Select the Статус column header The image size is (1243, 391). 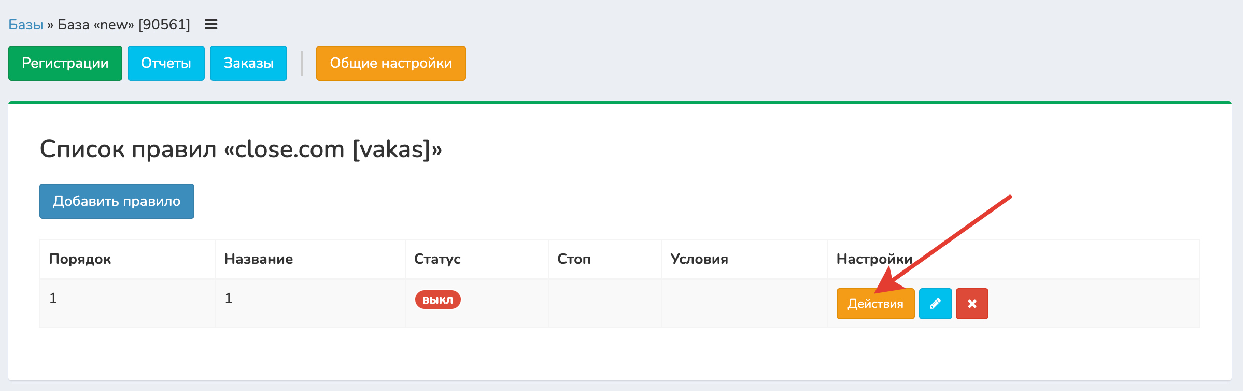[437, 259]
